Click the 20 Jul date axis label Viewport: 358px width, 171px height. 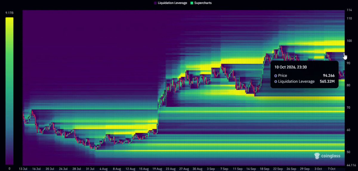pos(50,169)
